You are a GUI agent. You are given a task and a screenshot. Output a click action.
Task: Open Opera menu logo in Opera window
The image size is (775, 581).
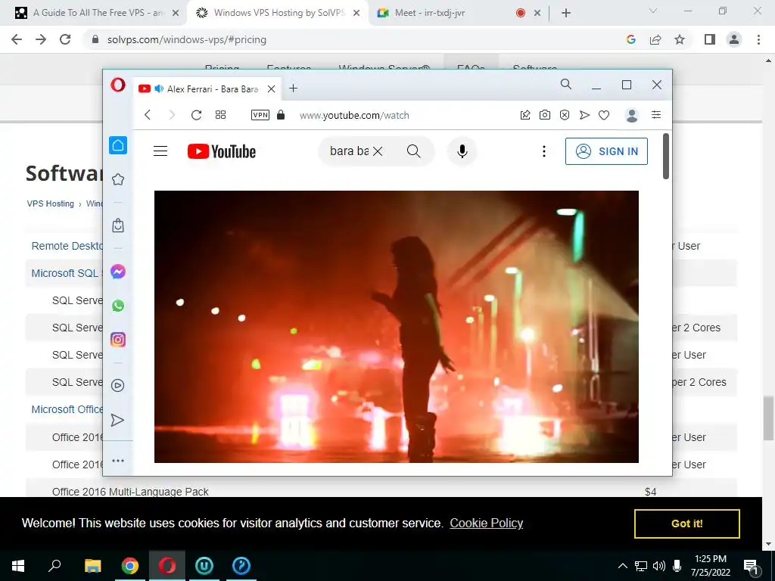(x=117, y=85)
